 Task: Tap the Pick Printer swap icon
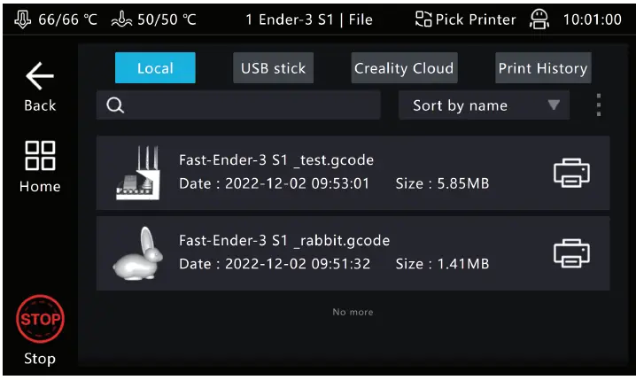point(423,19)
